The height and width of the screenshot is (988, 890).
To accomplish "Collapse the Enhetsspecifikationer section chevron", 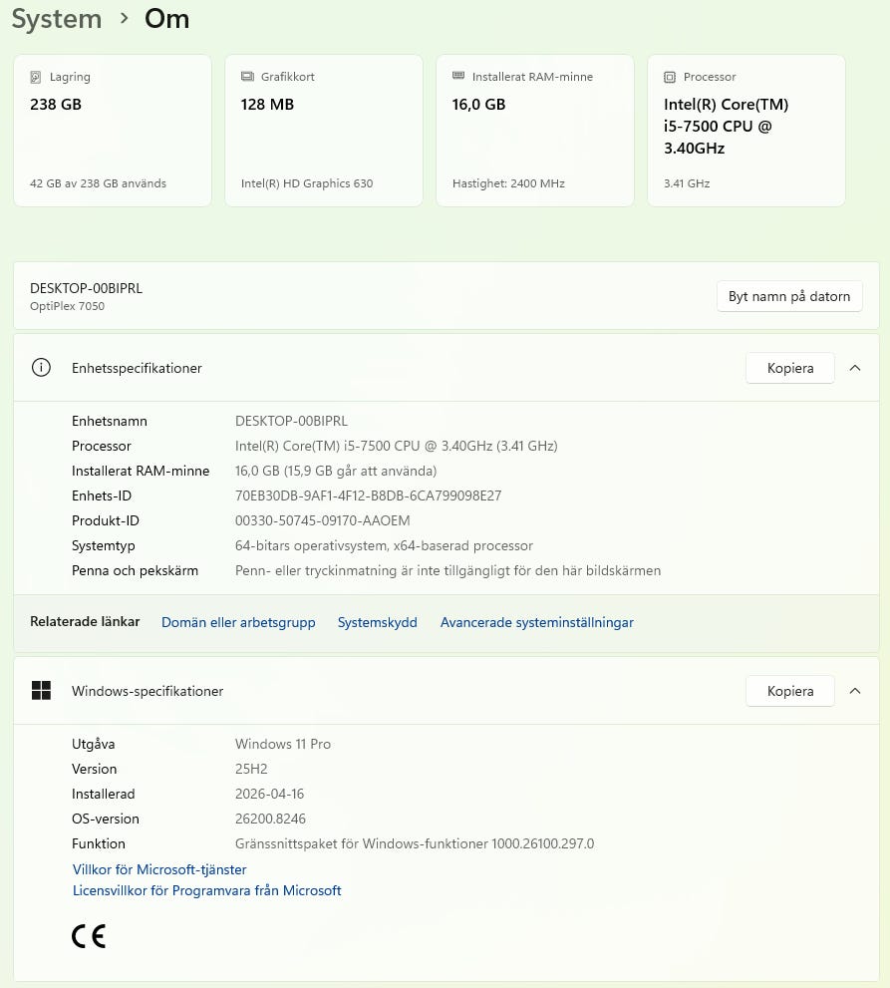I will (x=854, y=368).
